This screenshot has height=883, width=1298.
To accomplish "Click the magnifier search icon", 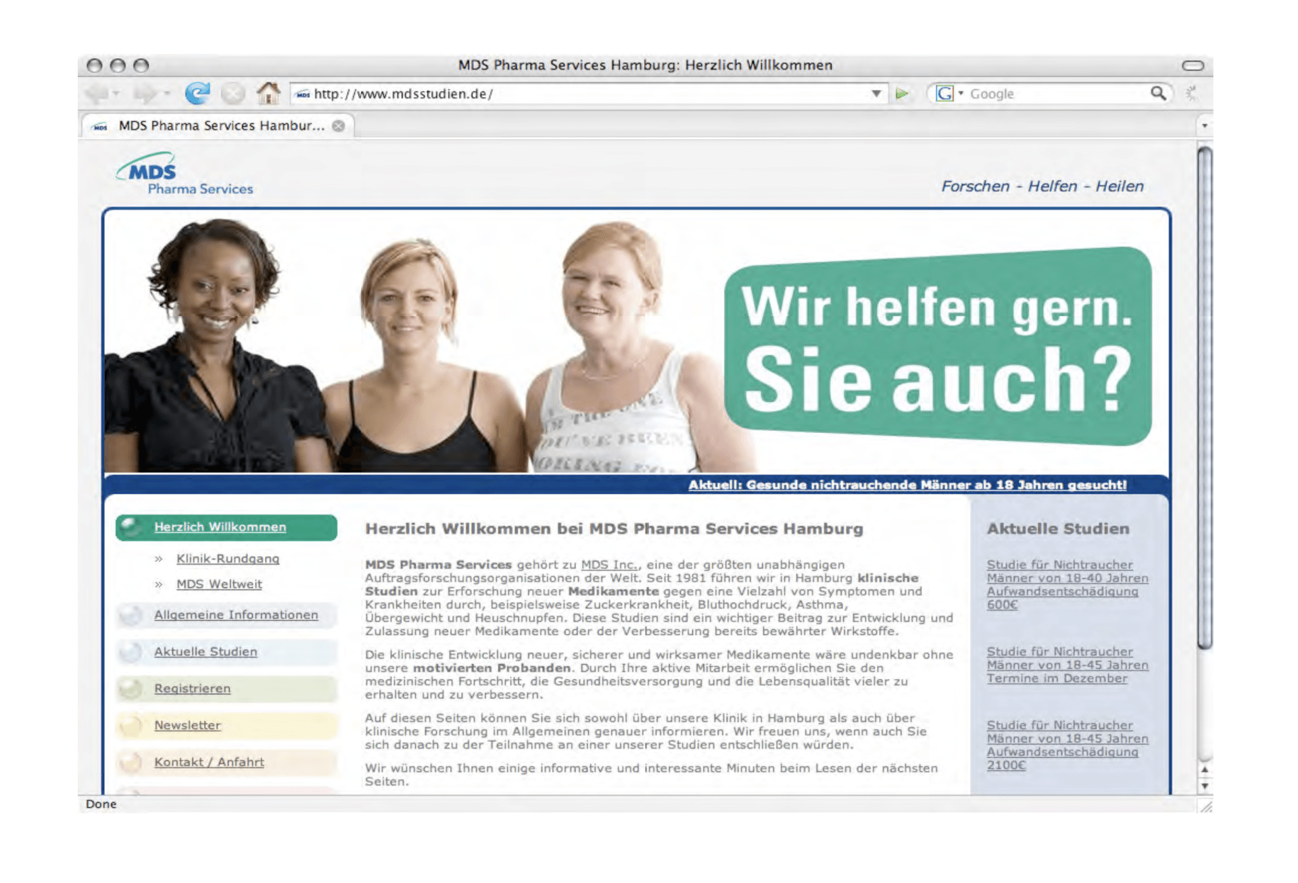I will [x=1158, y=93].
